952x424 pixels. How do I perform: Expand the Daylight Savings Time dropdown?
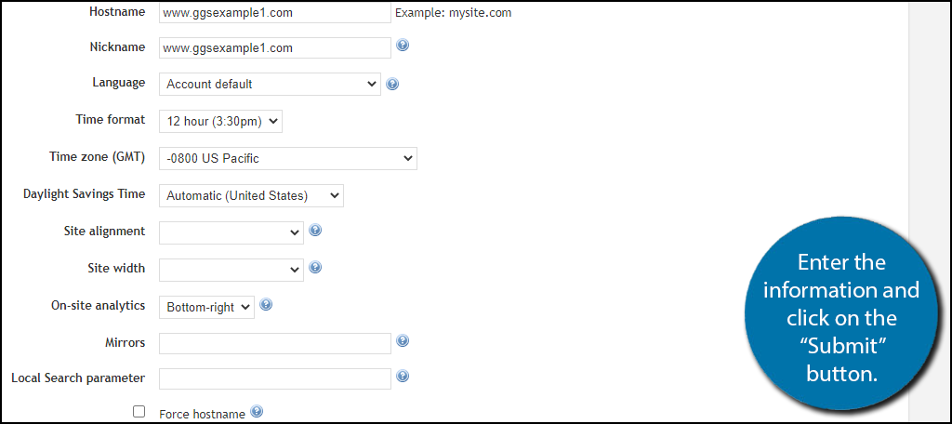coord(251,196)
